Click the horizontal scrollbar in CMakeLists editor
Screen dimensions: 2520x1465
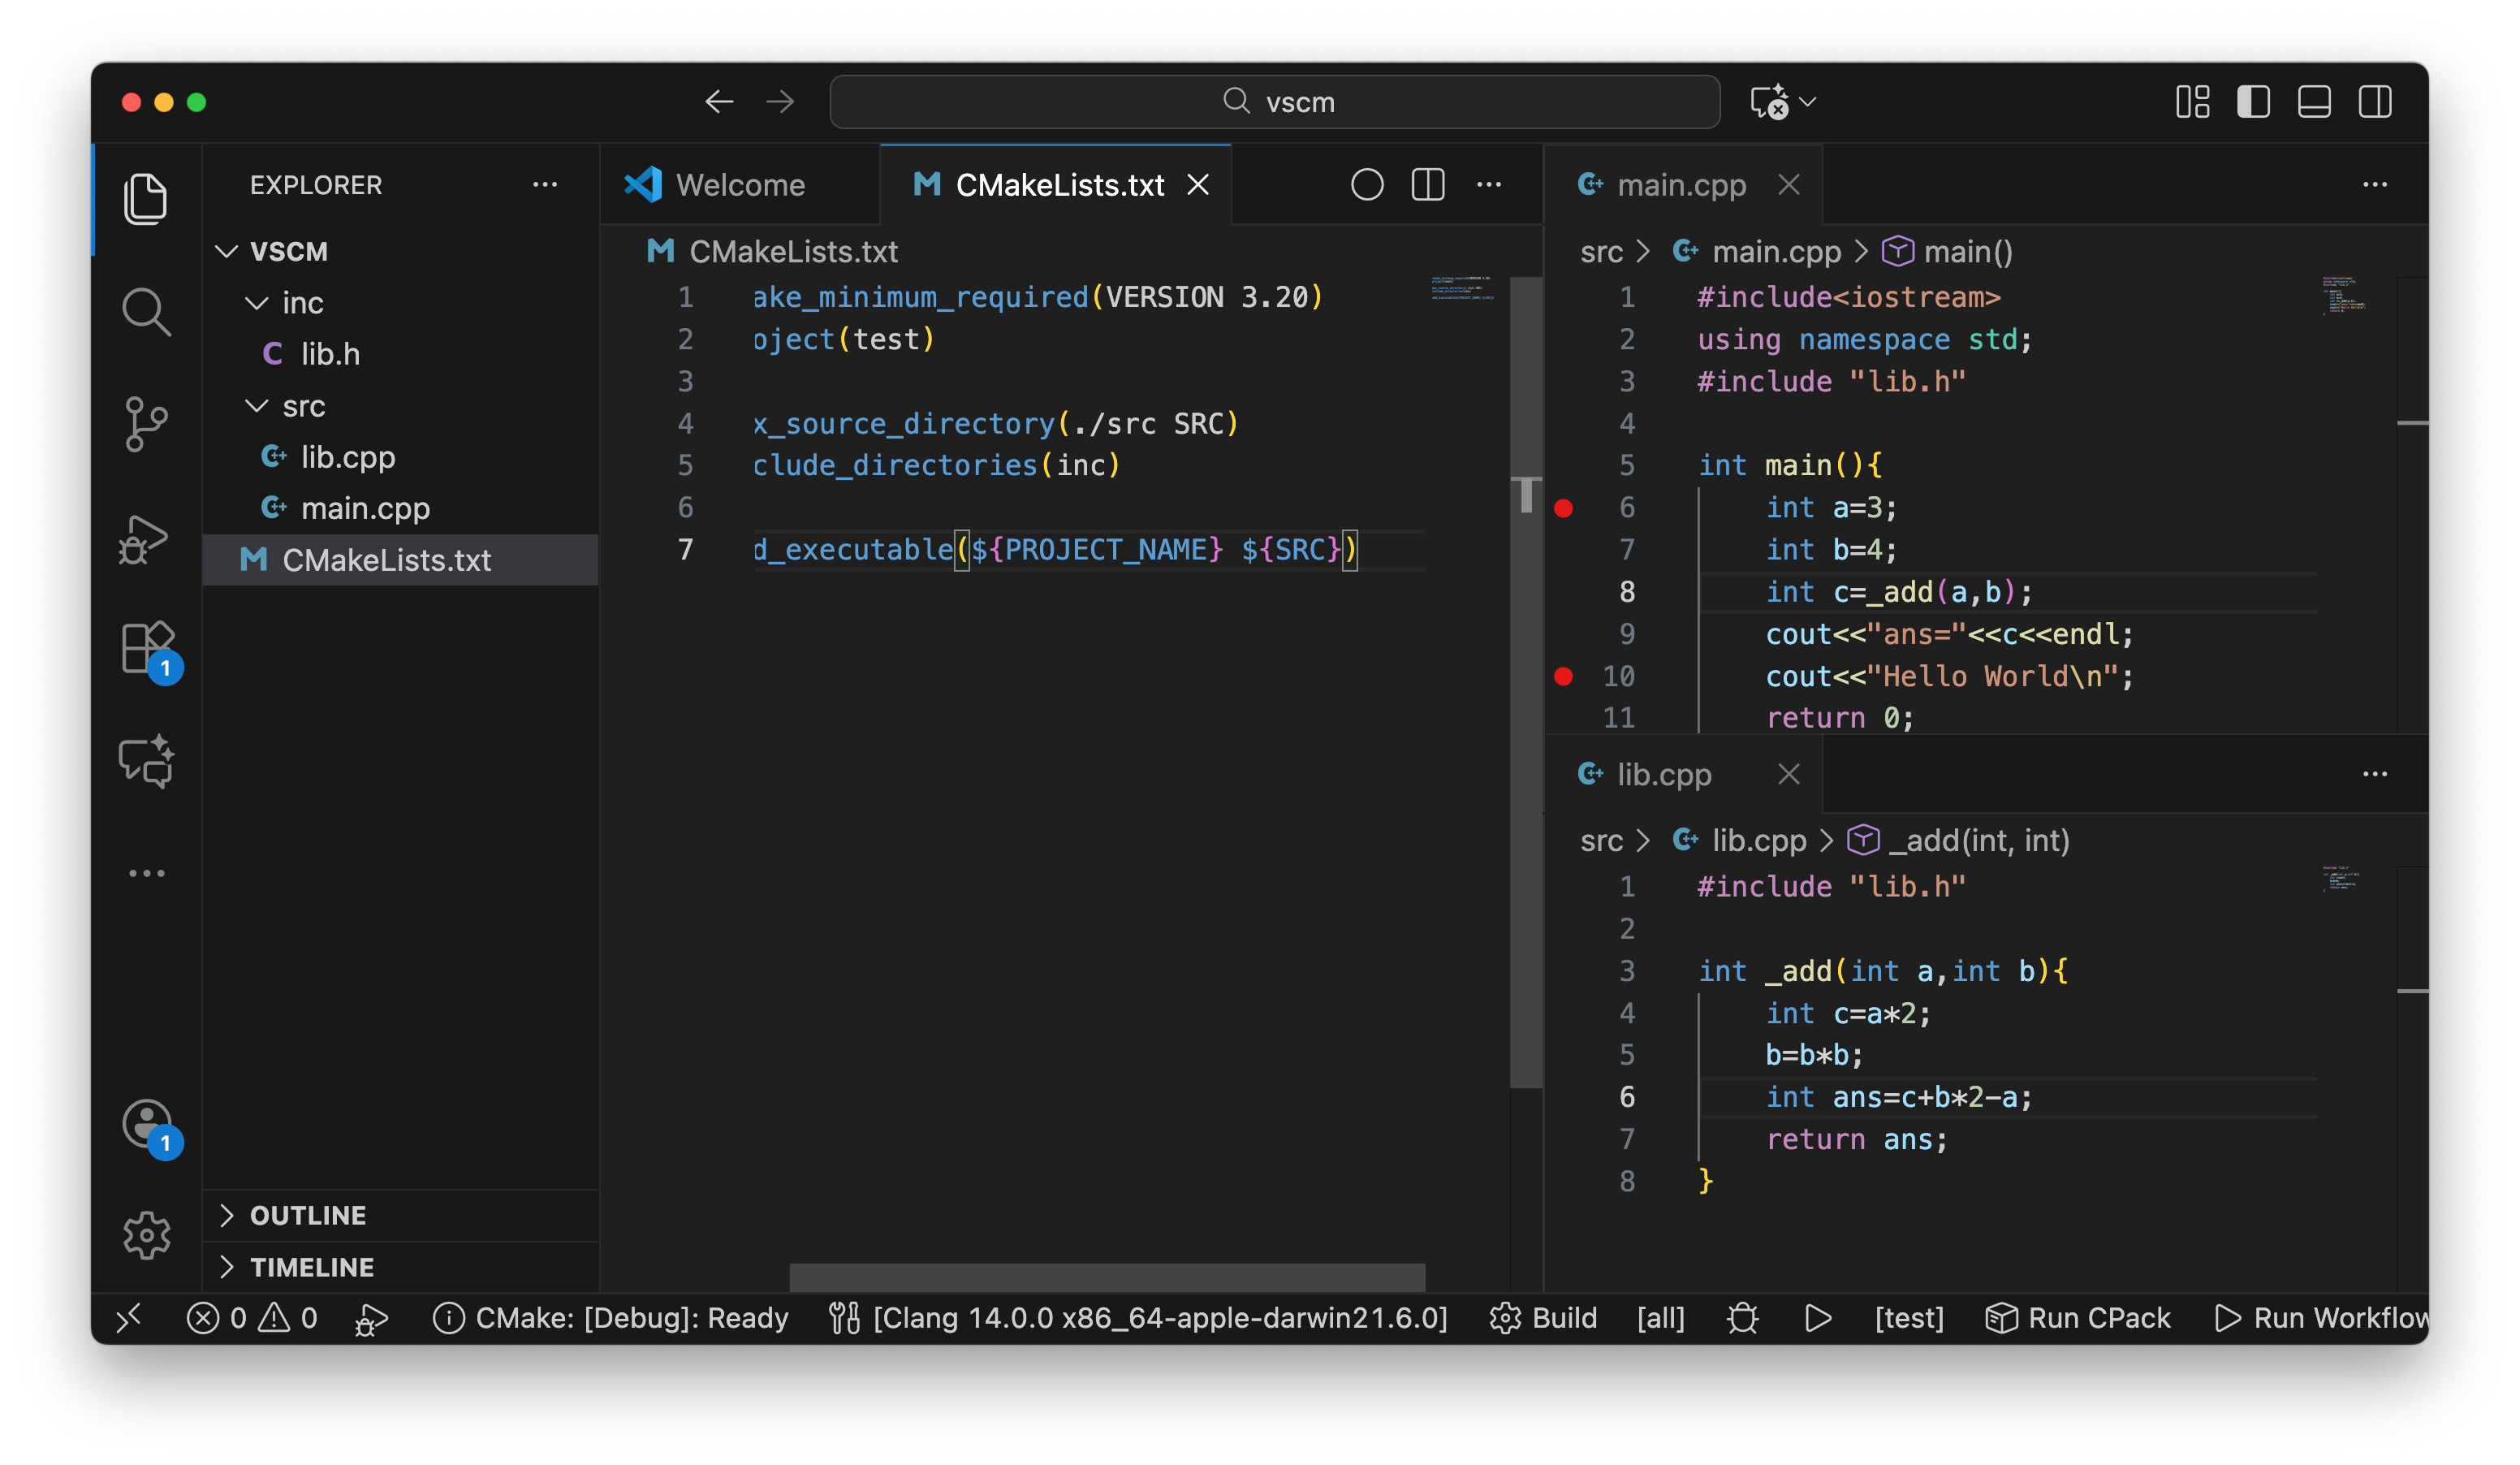coord(1107,1277)
